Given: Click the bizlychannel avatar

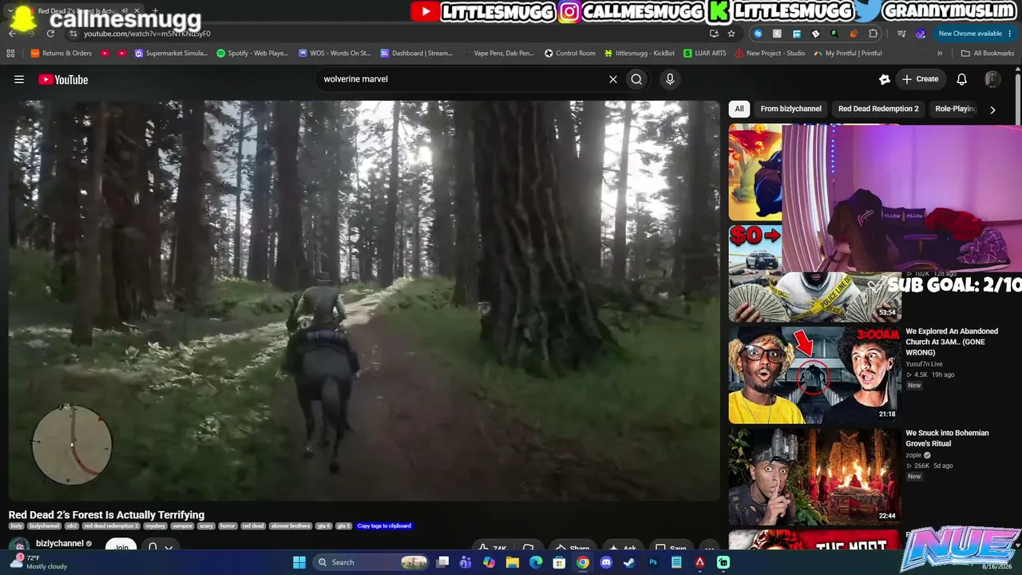Looking at the screenshot, I should tap(19, 545).
